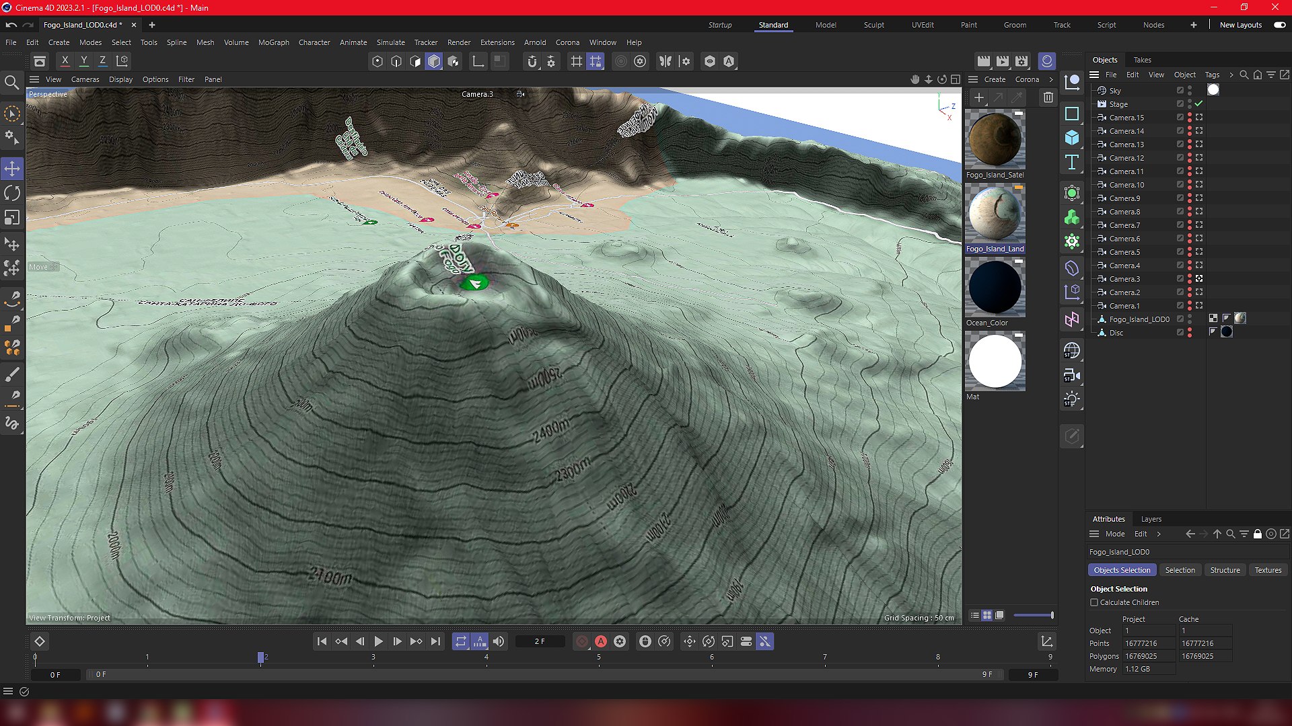Image resolution: width=1292 pixels, height=726 pixels.
Task: Switch to the Sculpt layout tab
Action: [x=874, y=25]
